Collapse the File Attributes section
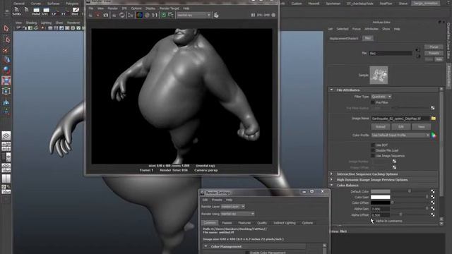 pyautogui.click(x=331, y=90)
